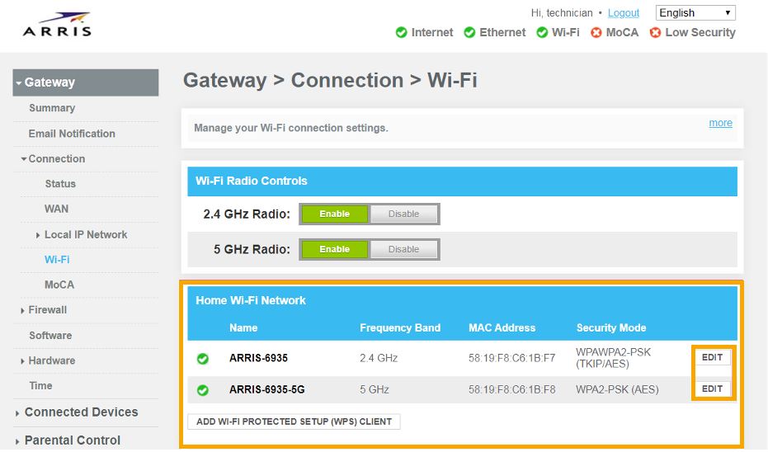
Task: Enable the 2.4 GHz Radio
Action: 335,214
